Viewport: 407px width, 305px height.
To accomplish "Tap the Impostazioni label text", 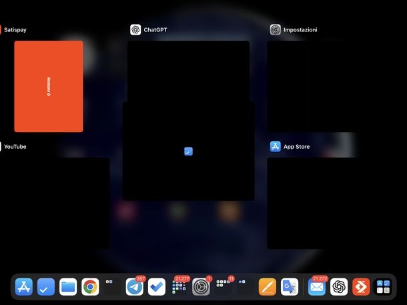I will pos(300,30).
